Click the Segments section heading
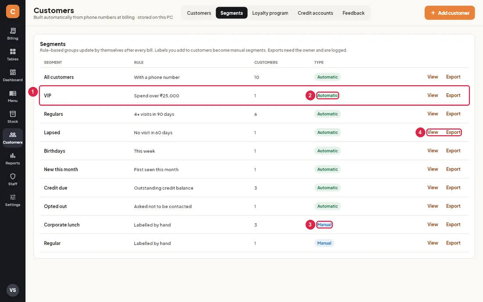 (53, 44)
